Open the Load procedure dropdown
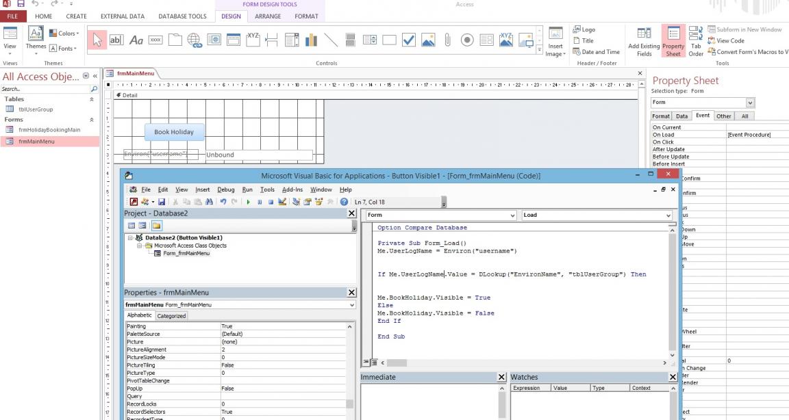Image resolution: width=789 pixels, height=420 pixels. click(668, 215)
